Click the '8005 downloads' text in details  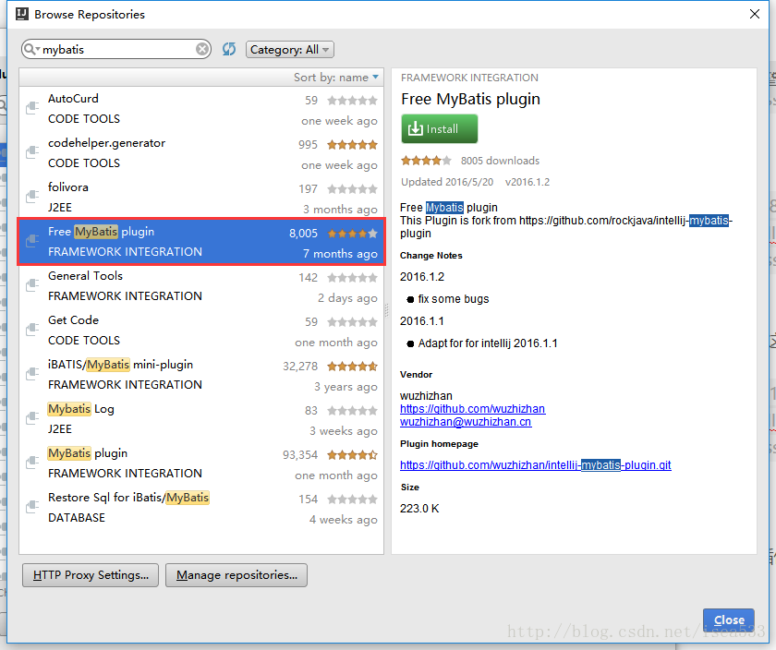500,161
